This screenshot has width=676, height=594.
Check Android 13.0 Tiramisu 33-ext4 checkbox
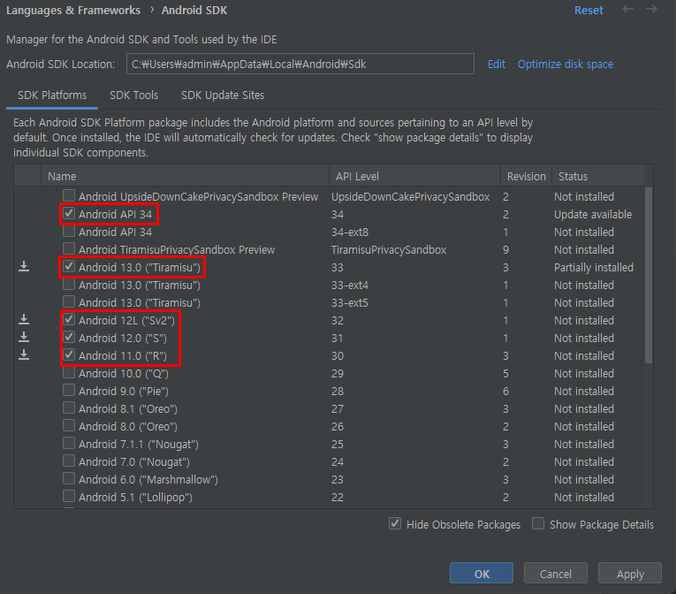pyautogui.click(x=69, y=285)
